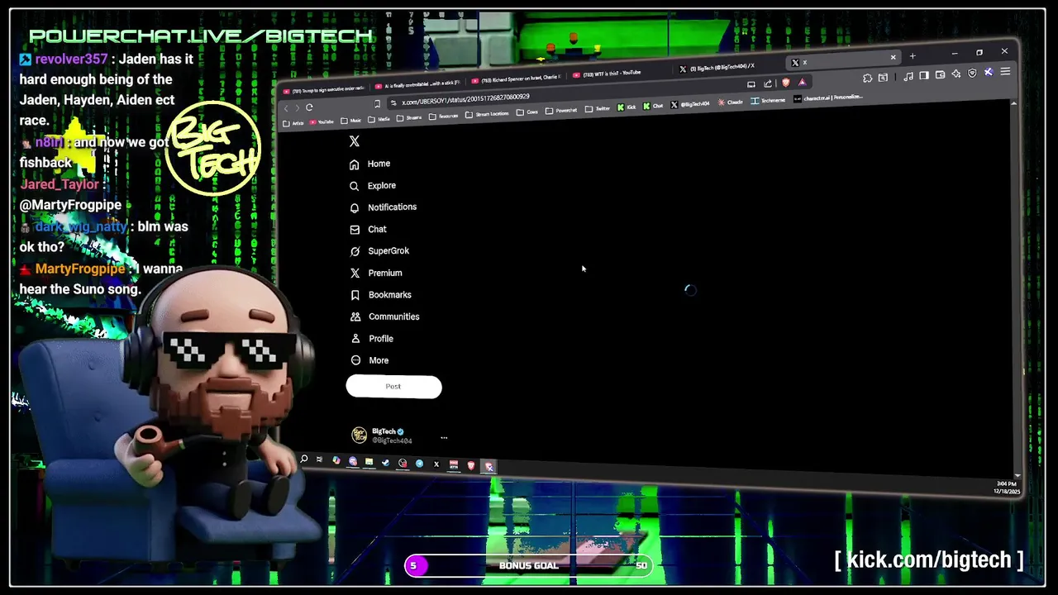Screen dimensions: 1058x595
Task: Open the YouTube bookmark in bookmarks bar
Action: 321,121
